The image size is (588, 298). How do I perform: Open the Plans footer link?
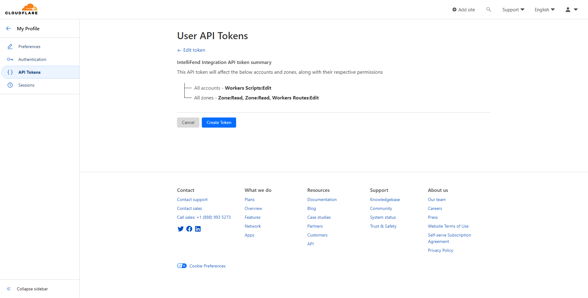click(x=250, y=199)
